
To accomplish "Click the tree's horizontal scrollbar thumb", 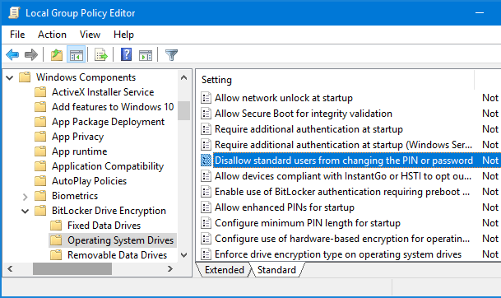I will (72, 269).
